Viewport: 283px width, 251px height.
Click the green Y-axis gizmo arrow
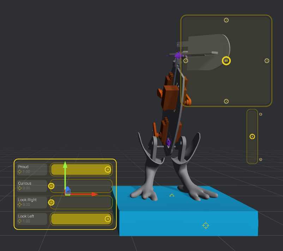click(65, 165)
